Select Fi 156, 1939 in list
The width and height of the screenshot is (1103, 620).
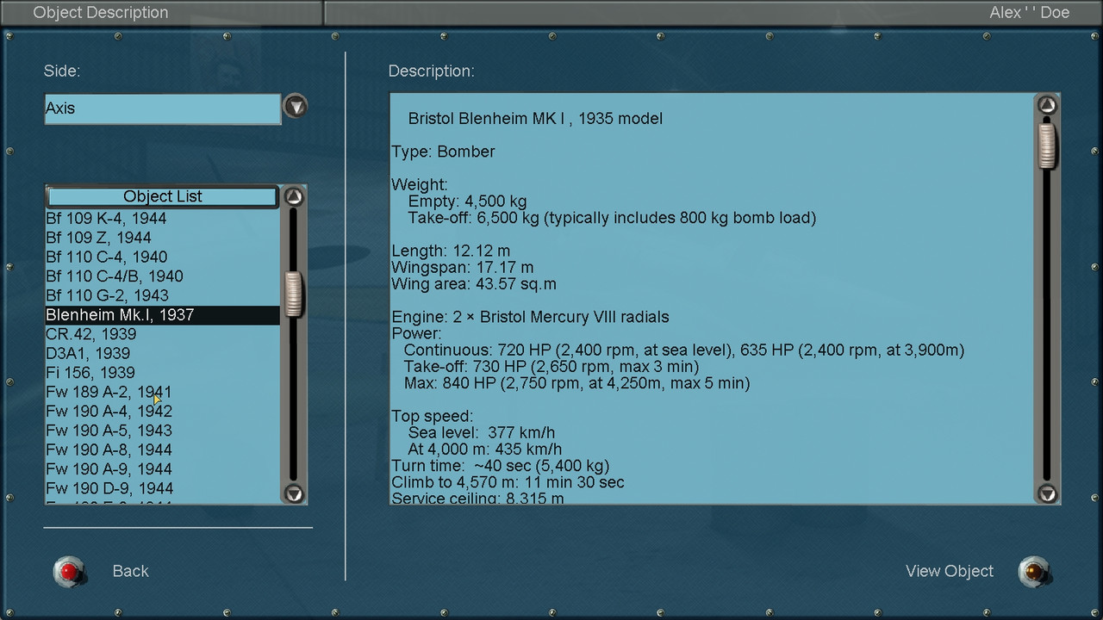(163, 373)
